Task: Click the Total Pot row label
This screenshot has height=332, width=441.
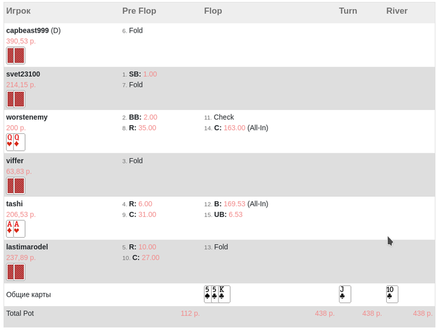Action: tap(20, 313)
